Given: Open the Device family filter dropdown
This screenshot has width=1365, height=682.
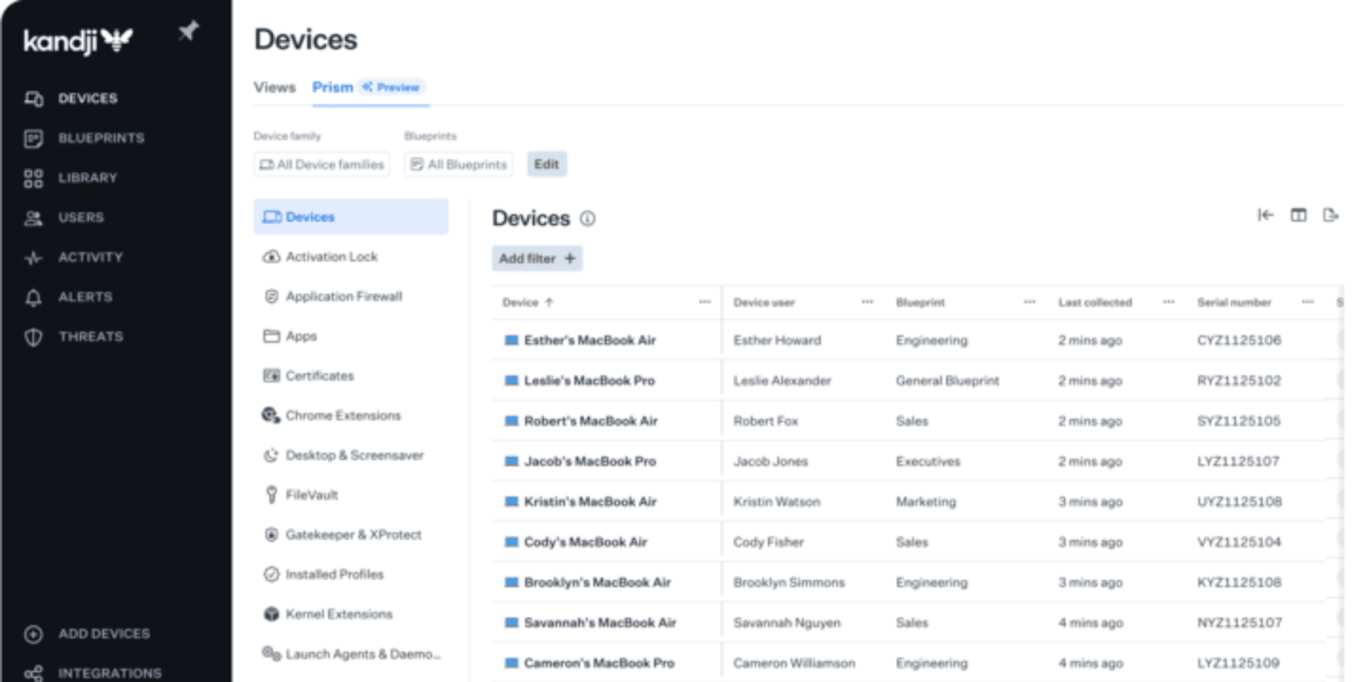Looking at the screenshot, I should point(322,165).
